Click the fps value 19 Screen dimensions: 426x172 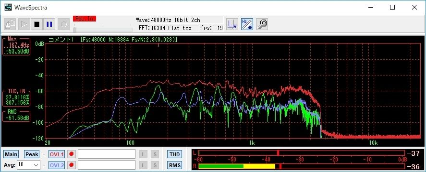click(x=218, y=28)
